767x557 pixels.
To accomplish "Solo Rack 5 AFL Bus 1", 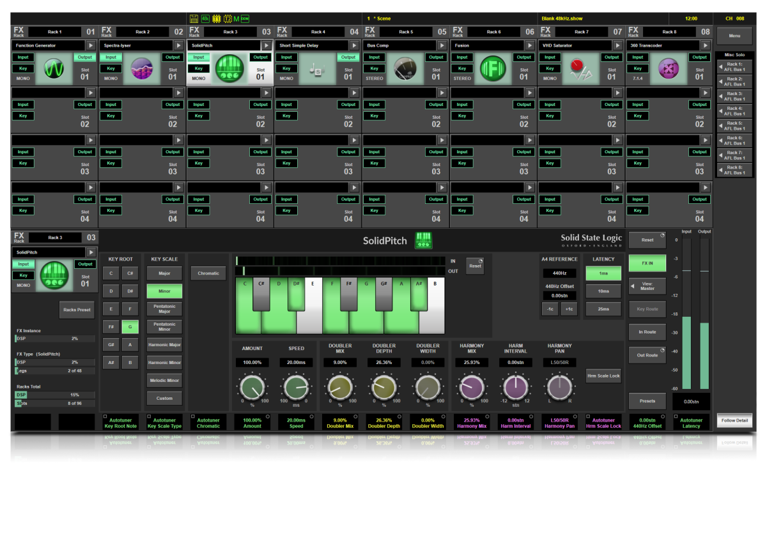I will (x=734, y=125).
